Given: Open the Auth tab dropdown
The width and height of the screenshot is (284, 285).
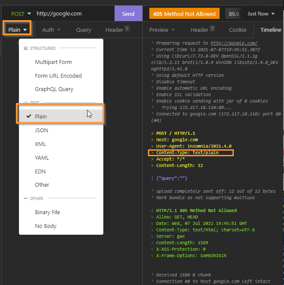Looking at the screenshot, I should [x=51, y=30].
